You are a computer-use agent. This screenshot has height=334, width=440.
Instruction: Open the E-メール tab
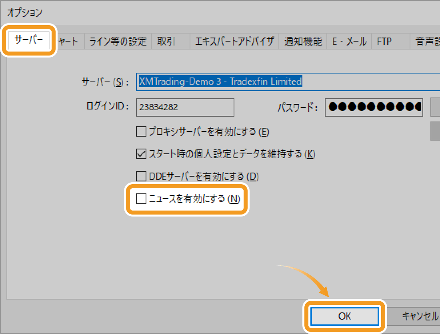point(349,41)
